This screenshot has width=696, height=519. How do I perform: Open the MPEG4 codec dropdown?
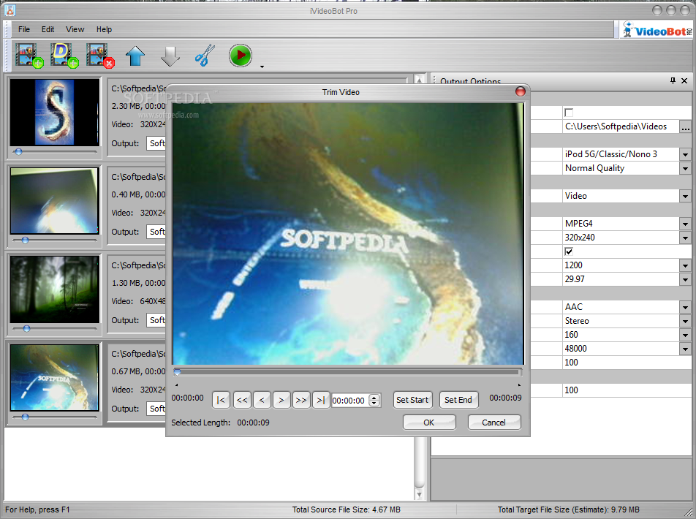685,224
